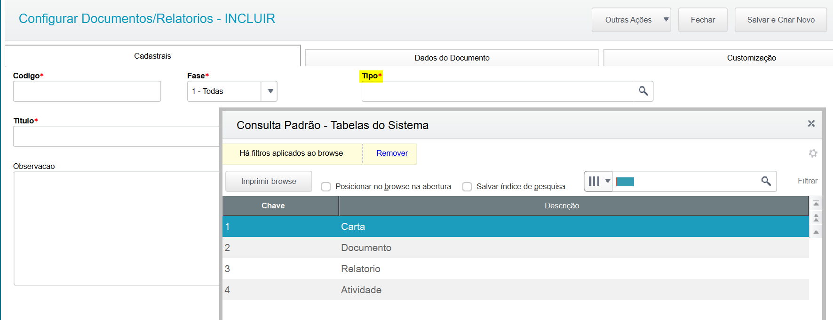Image resolution: width=833 pixels, height=320 pixels.
Task: Click inside the Codigo input field
Action: (87, 91)
